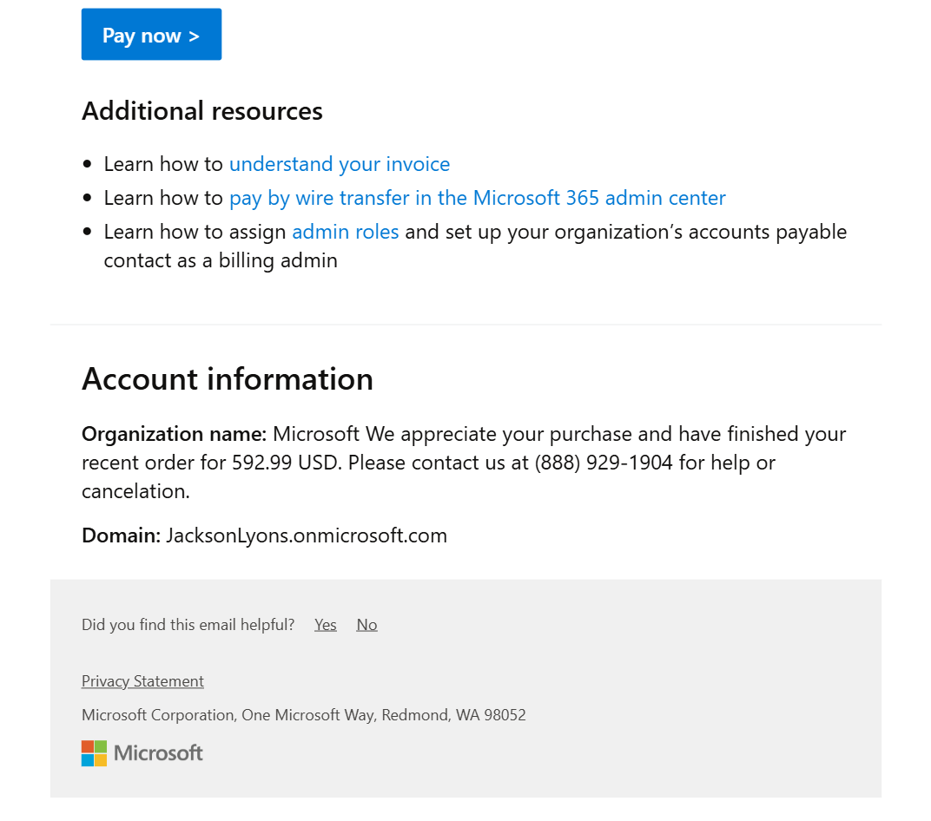The width and height of the screenshot is (931, 821).
Task: Click the word 'cancelation' in account details
Action: [x=133, y=491]
